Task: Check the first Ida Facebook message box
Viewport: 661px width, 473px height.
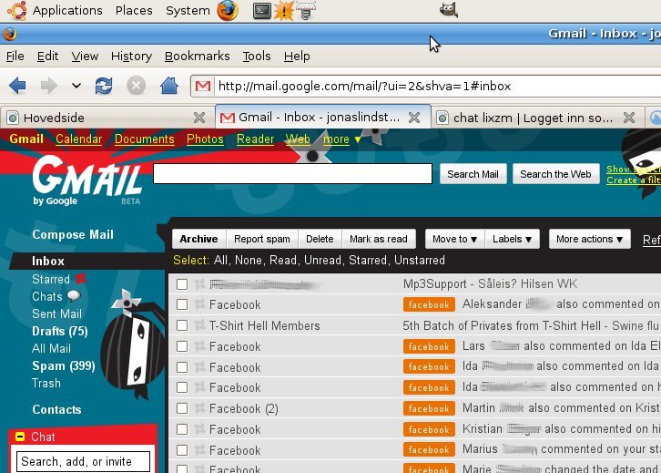Action: pos(182,367)
